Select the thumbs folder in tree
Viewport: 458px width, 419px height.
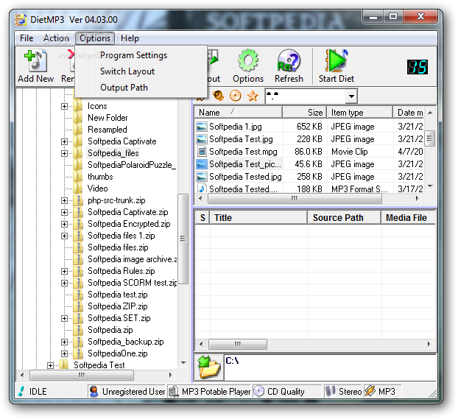click(100, 177)
